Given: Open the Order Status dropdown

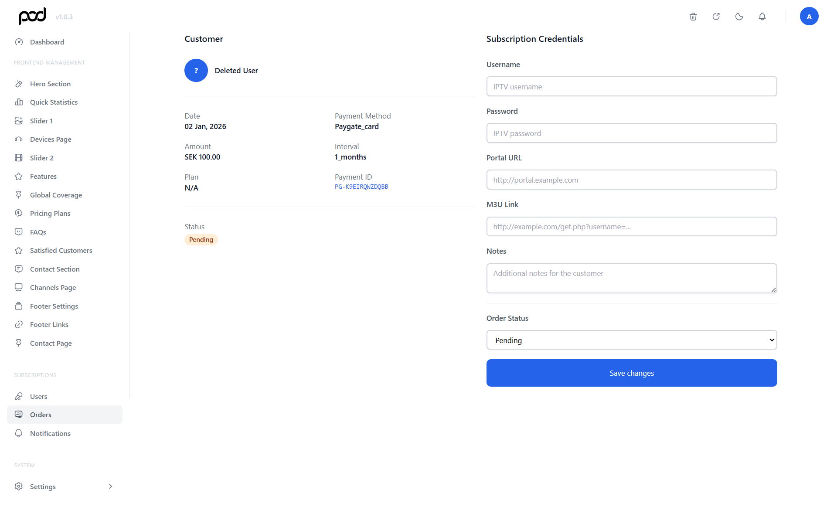Looking at the screenshot, I should point(631,340).
